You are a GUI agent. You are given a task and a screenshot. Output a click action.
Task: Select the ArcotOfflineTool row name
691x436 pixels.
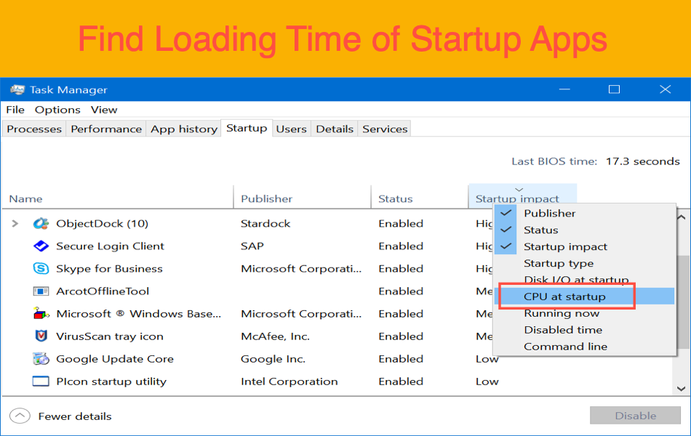[103, 291]
